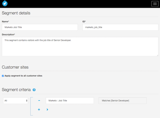Click the Apply segment to all customer sites label
The image size is (160, 118).
pyautogui.click(x=23, y=76)
